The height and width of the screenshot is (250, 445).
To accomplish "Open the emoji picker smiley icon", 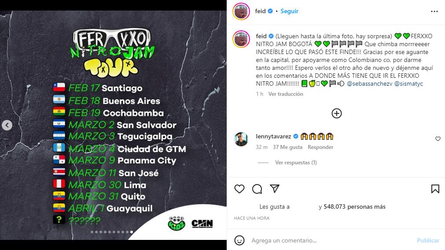I will [239, 240].
